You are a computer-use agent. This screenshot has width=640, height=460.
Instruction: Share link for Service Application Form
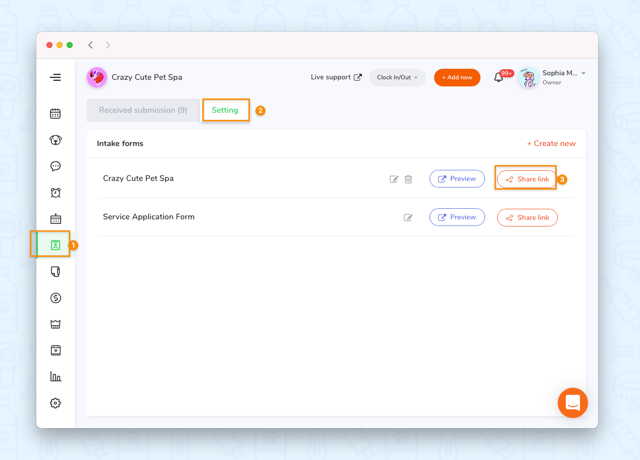[x=527, y=217]
